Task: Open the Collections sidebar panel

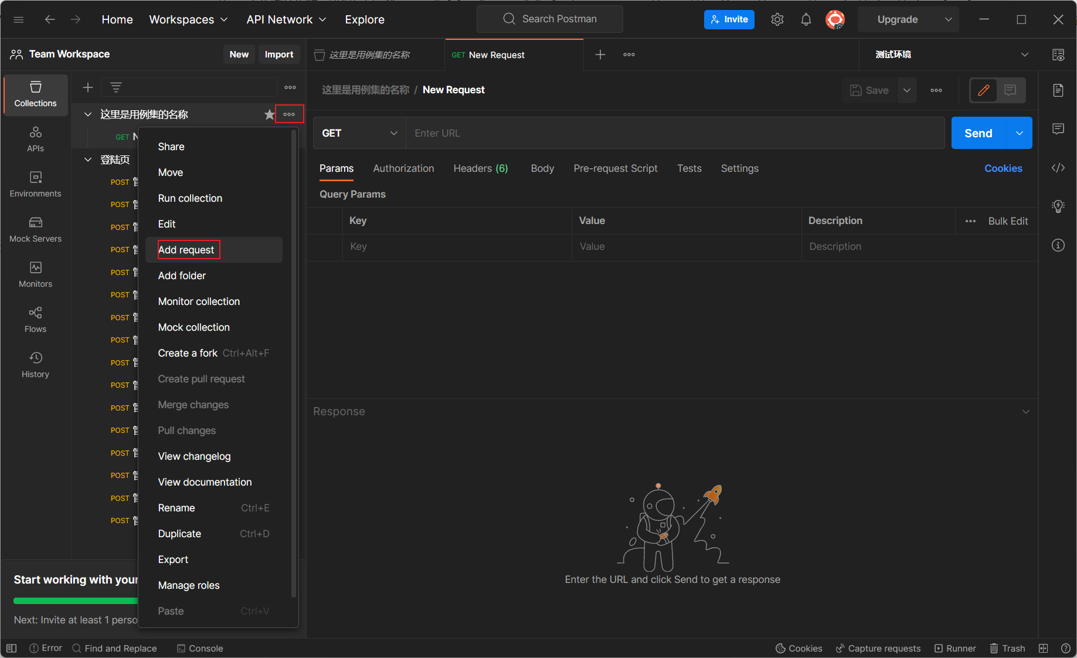Action: [35, 94]
